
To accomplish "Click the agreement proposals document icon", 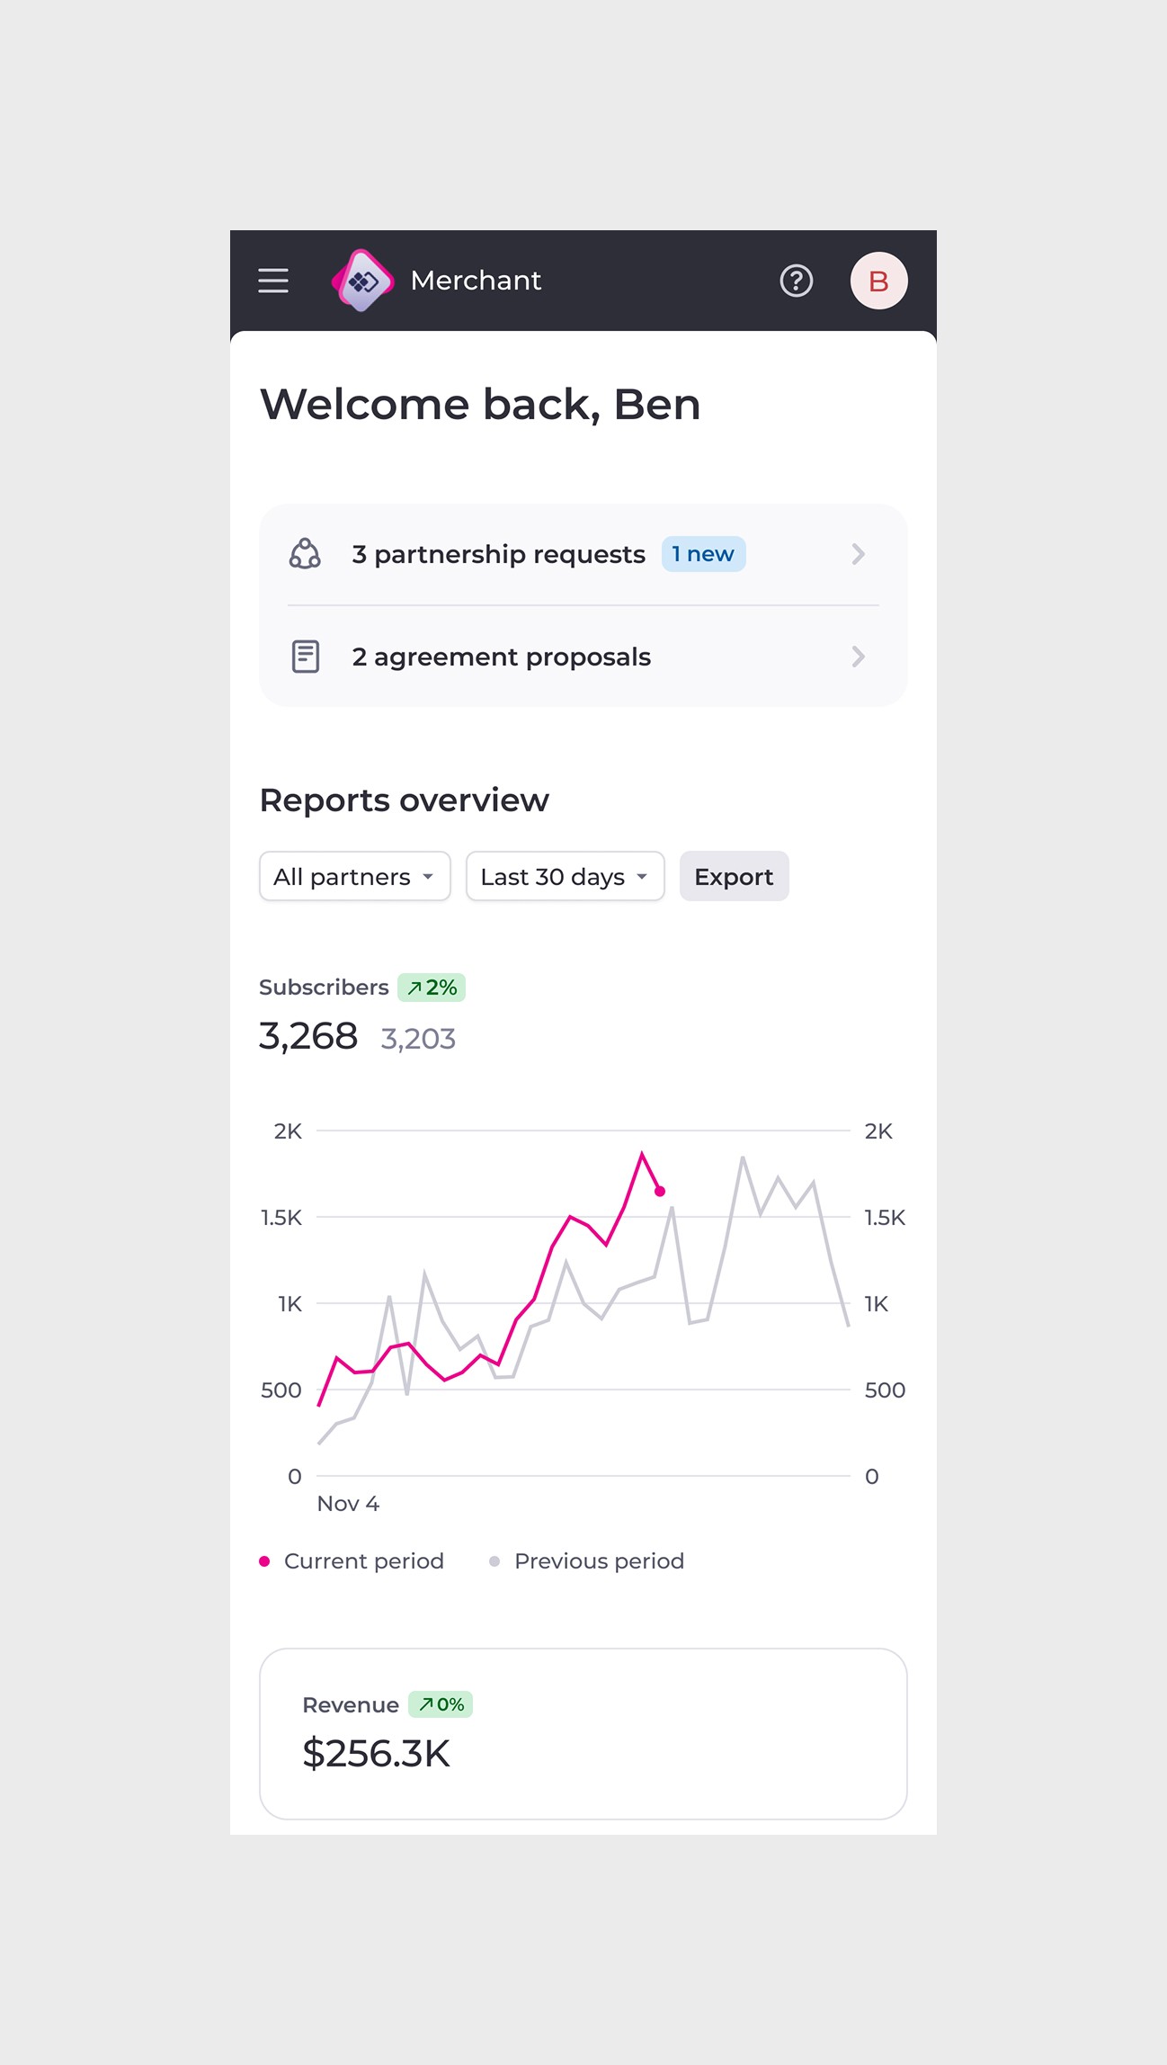I will pyautogui.click(x=306, y=657).
